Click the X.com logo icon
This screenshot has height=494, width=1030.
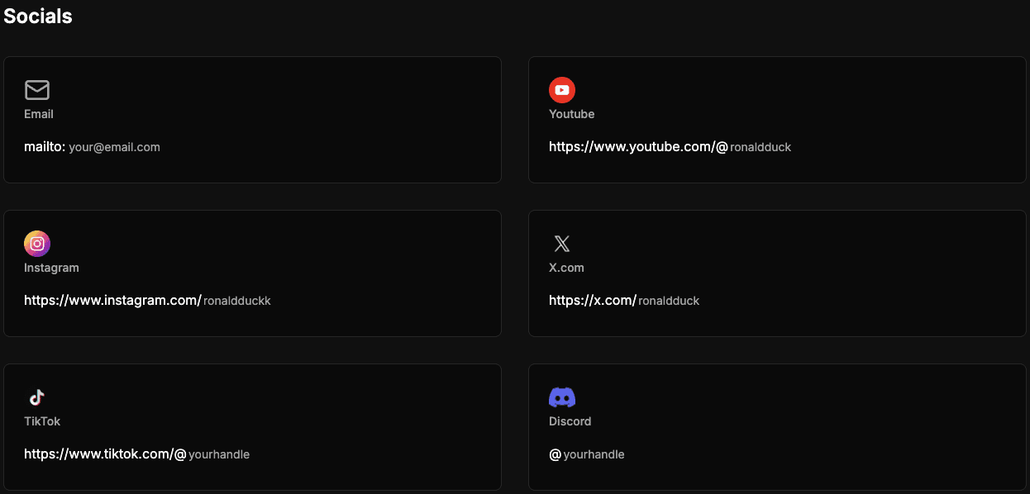(562, 243)
